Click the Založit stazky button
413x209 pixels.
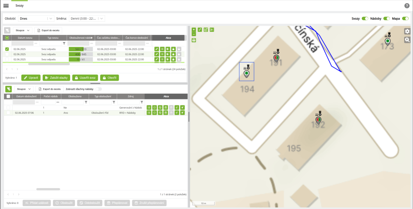pyautogui.click(x=56, y=78)
